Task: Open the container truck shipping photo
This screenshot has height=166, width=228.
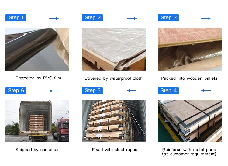Action: point(37,121)
